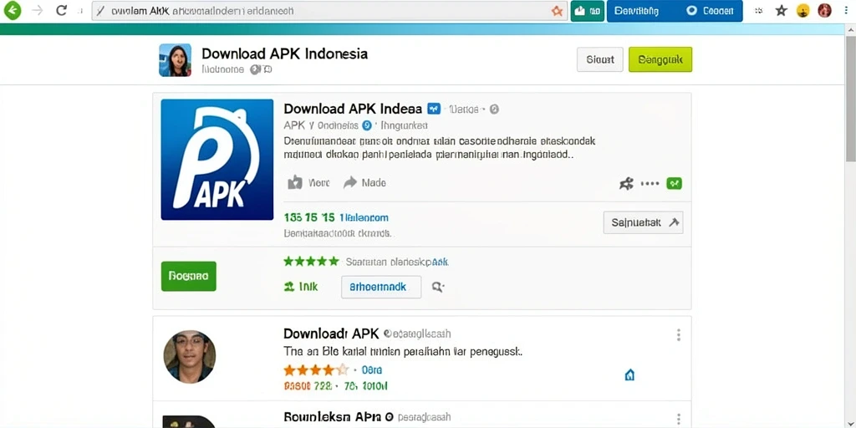
Task: Click the Made share arrow
Action: pyautogui.click(x=350, y=182)
